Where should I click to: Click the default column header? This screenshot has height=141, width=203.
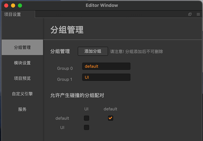(x=110, y=109)
